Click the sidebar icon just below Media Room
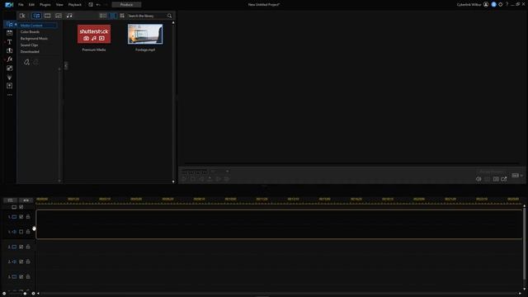The height and width of the screenshot is (297, 528). (9, 33)
